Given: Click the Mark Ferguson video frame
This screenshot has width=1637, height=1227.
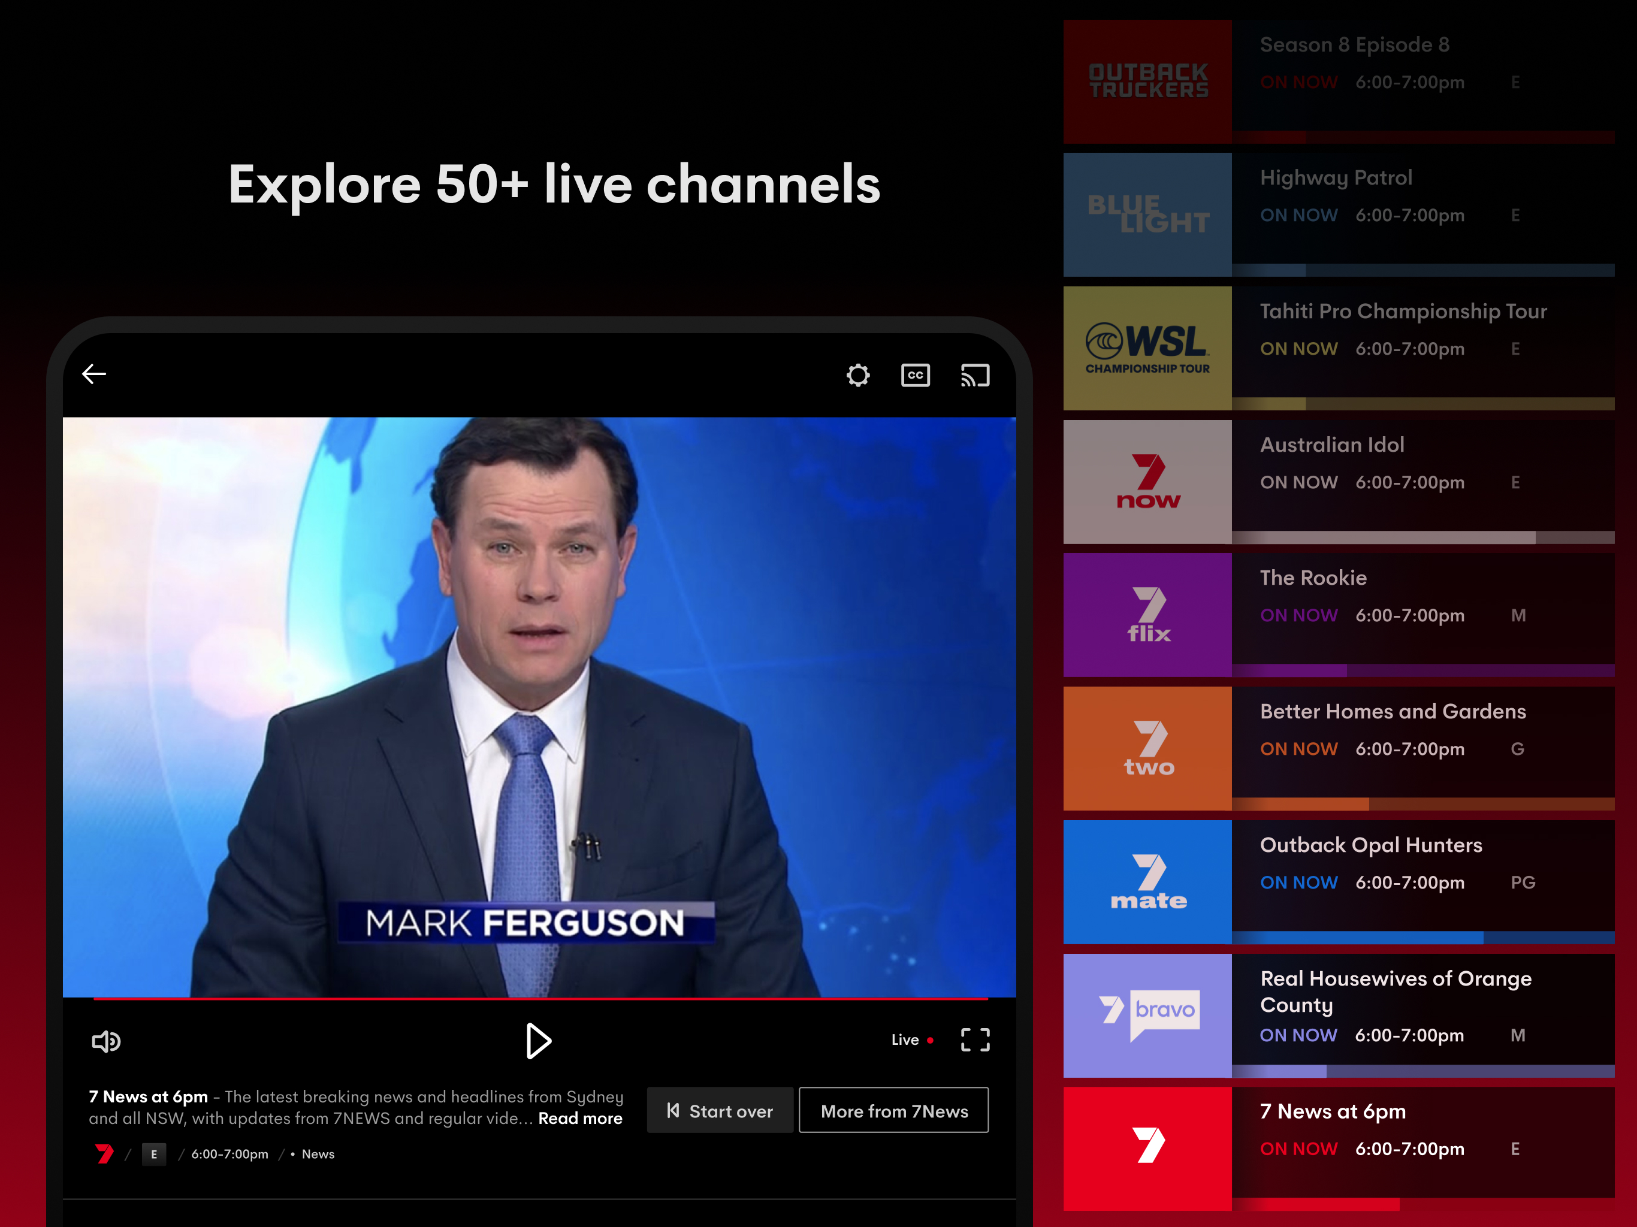Looking at the screenshot, I should [x=539, y=708].
